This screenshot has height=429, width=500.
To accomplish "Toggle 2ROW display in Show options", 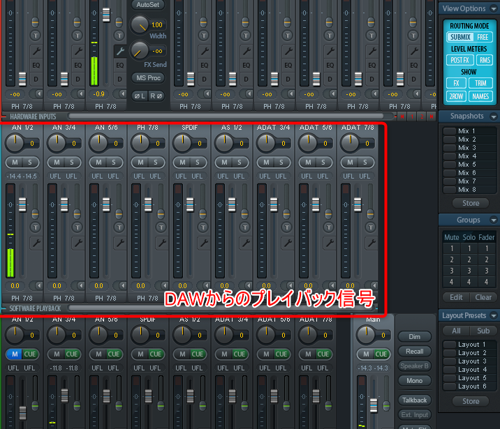I will click(456, 96).
